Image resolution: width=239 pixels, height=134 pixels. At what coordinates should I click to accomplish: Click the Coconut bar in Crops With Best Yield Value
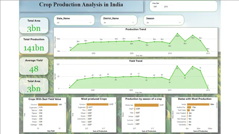tap(48, 105)
